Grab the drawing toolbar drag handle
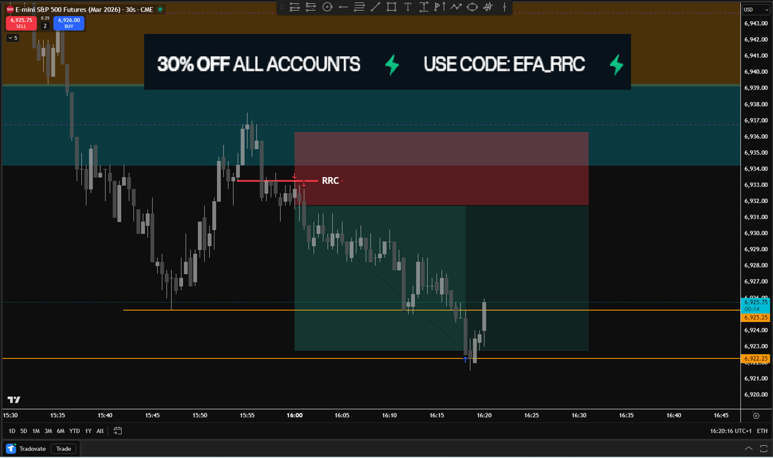This screenshot has width=773, height=458. pyautogui.click(x=282, y=7)
